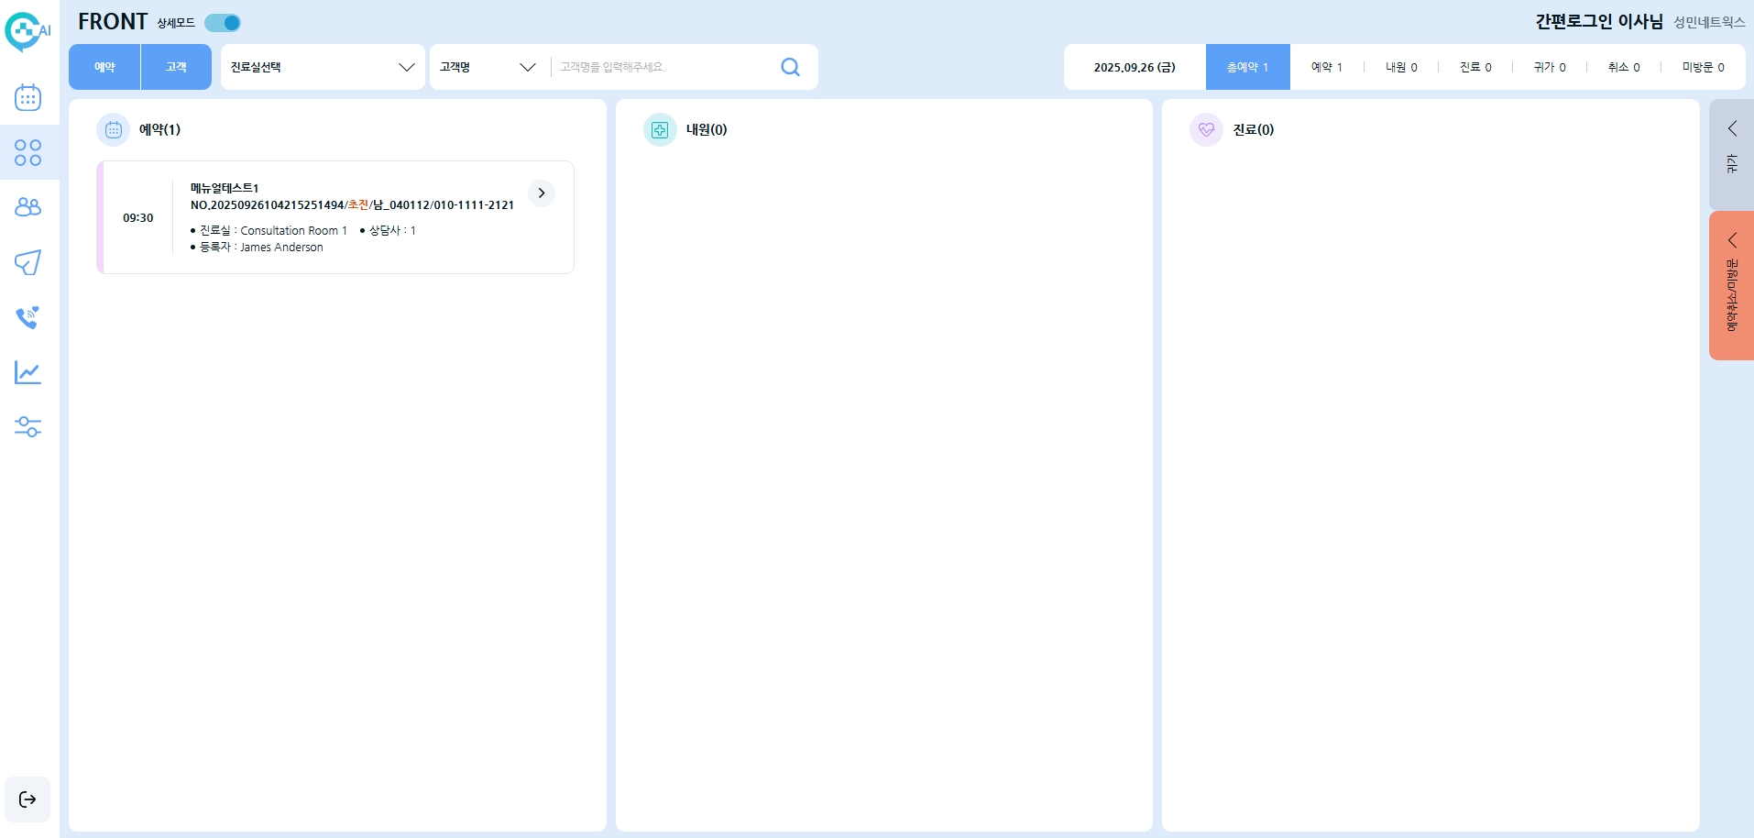Open the phone call icon in sidebar
This screenshot has height=838, width=1754.
[27, 317]
